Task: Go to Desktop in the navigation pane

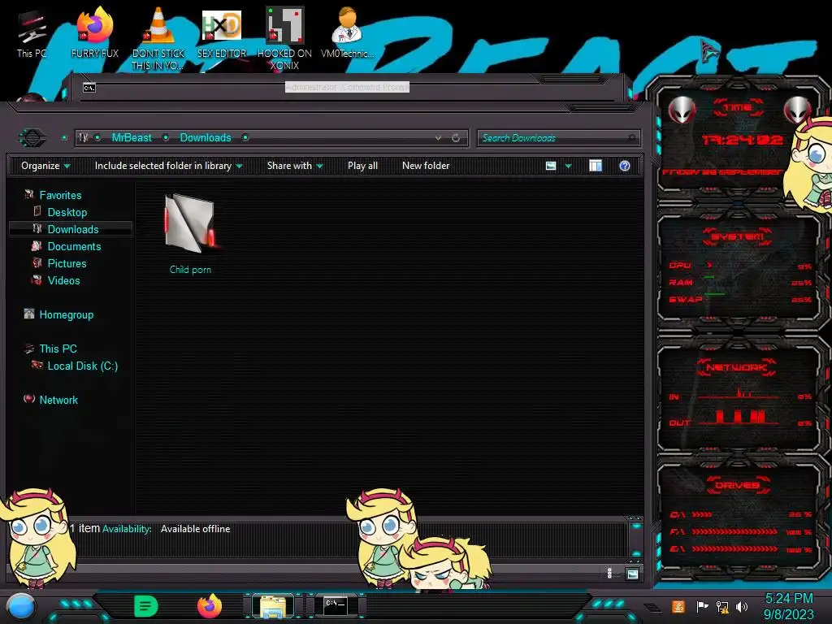Action: 67,212
